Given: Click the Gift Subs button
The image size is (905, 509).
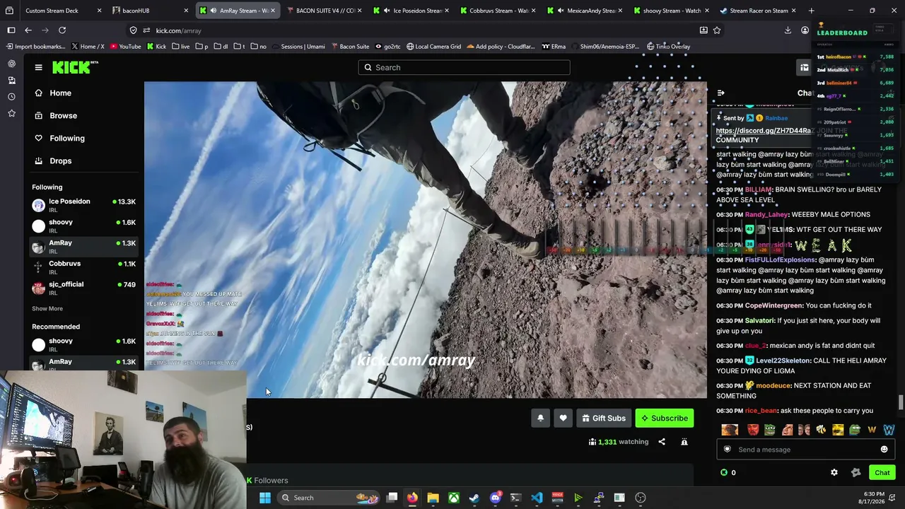Looking at the screenshot, I should (604, 418).
